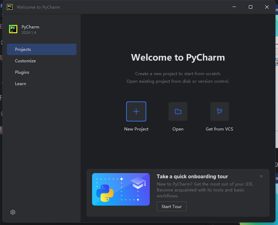Screen dimensions: 278x225
Task: Minimize the Welcome to PyCharm window
Action: (234, 7)
